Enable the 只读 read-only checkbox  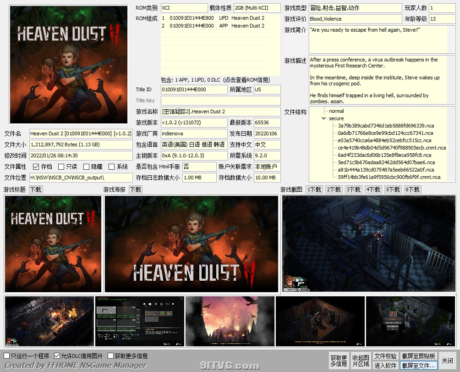click(61, 167)
